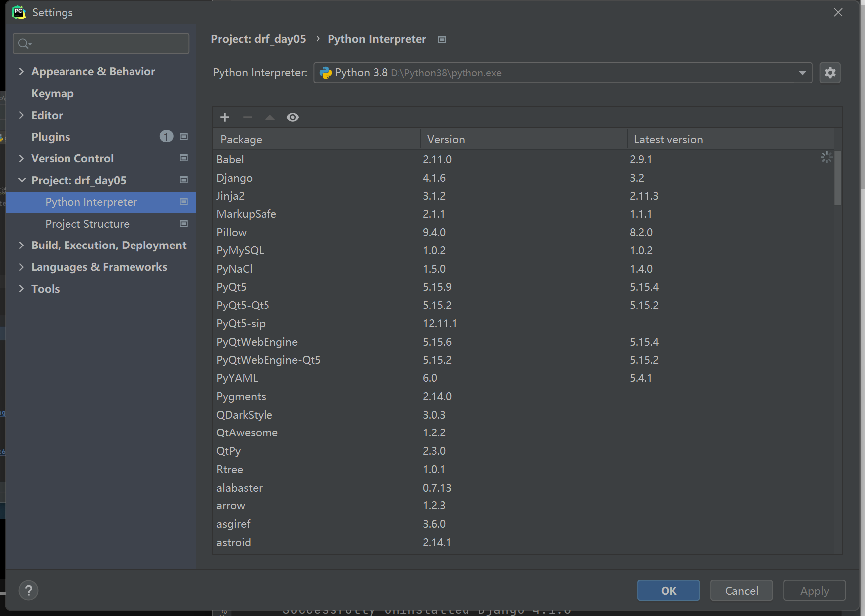This screenshot has width=865, height=616.
Task: Select the asgiref package row
Action: point(524,524)
